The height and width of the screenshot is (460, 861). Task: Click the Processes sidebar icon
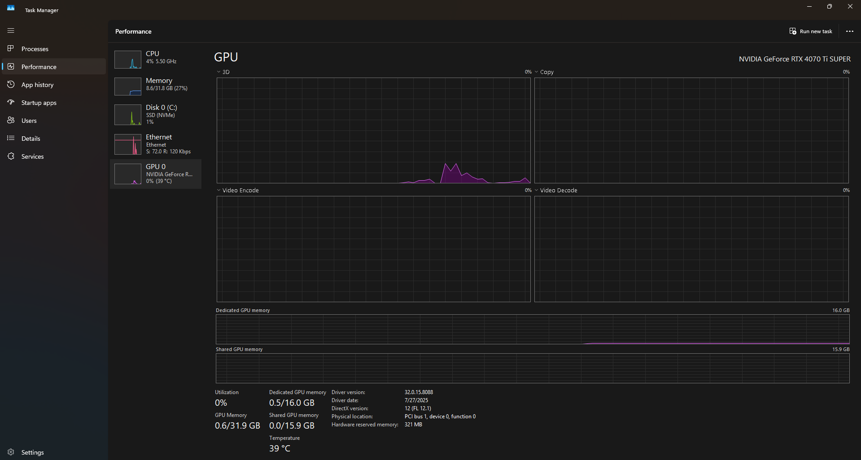[x=11, y=48]
